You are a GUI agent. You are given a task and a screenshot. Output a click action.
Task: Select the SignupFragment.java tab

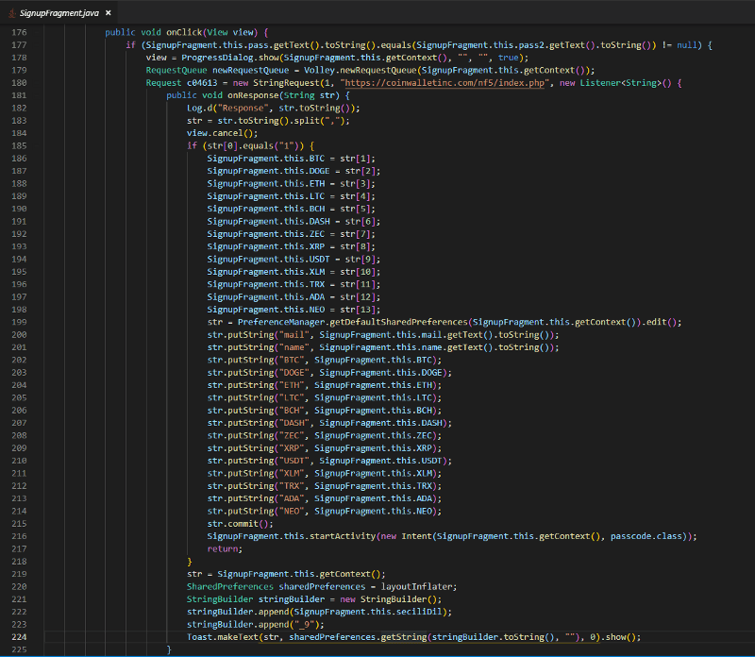click(x=59, y=13)
